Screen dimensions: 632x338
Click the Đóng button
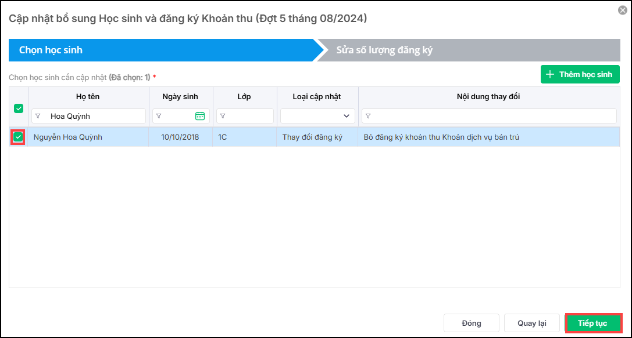(x=471, y=323)
